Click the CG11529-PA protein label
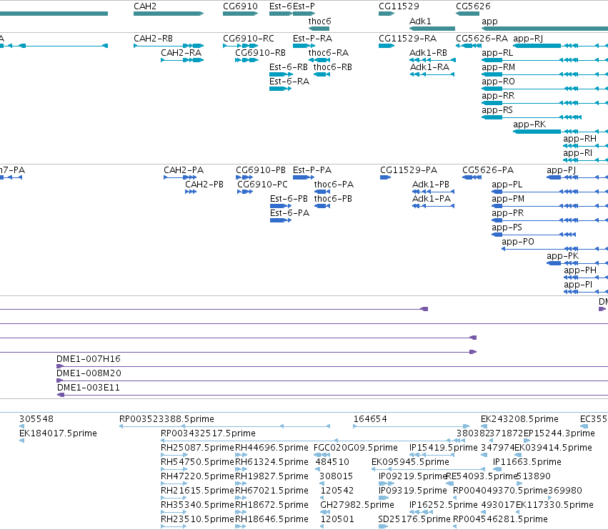This screenshot has height=530, width=608. [x=409, y=170]
